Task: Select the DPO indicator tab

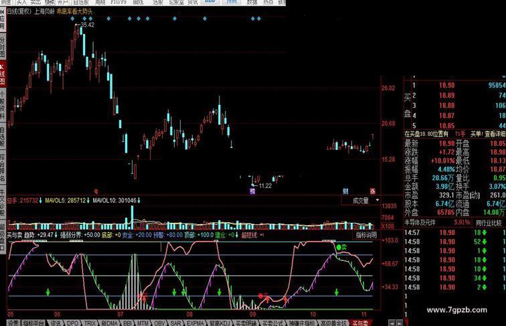Action: (x=72, y=323)
